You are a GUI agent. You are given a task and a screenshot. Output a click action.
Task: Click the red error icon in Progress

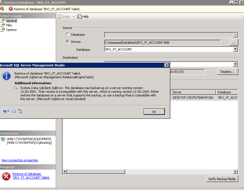6,176
